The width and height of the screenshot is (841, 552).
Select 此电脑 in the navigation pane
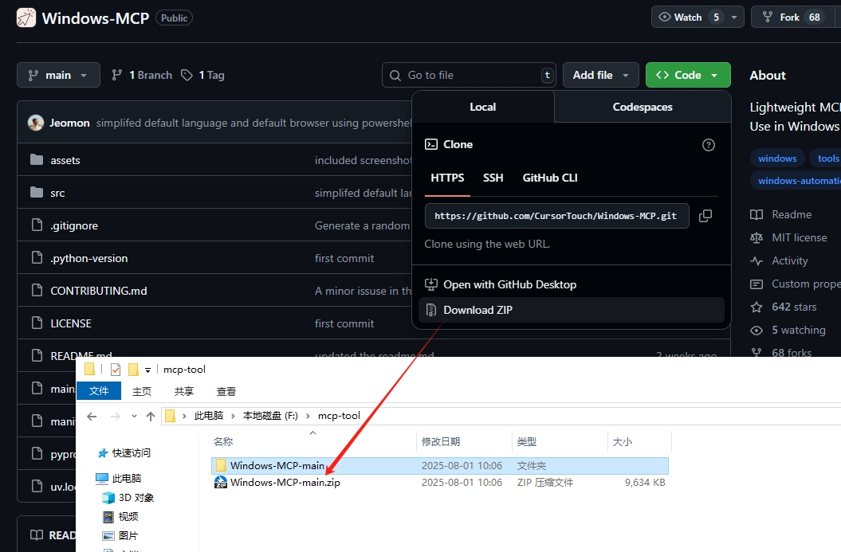[119, 478]
